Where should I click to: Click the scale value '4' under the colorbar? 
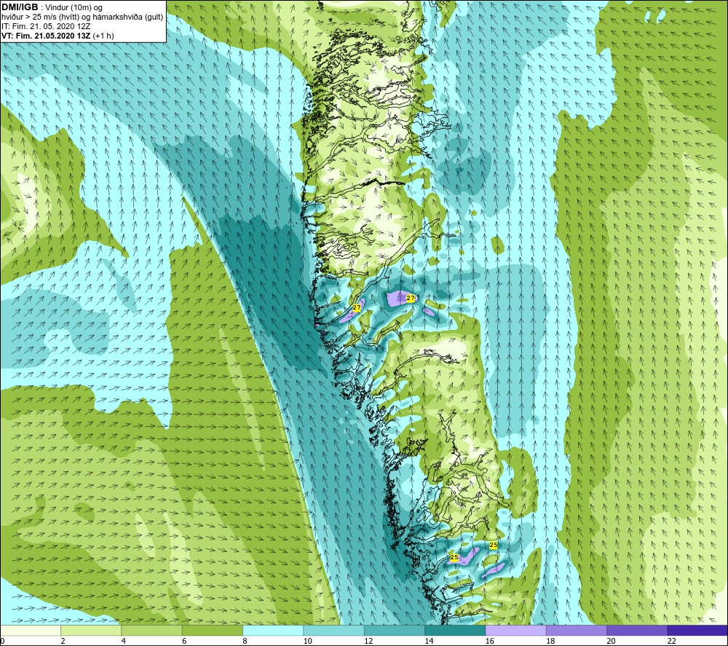(x=124, y=641)
